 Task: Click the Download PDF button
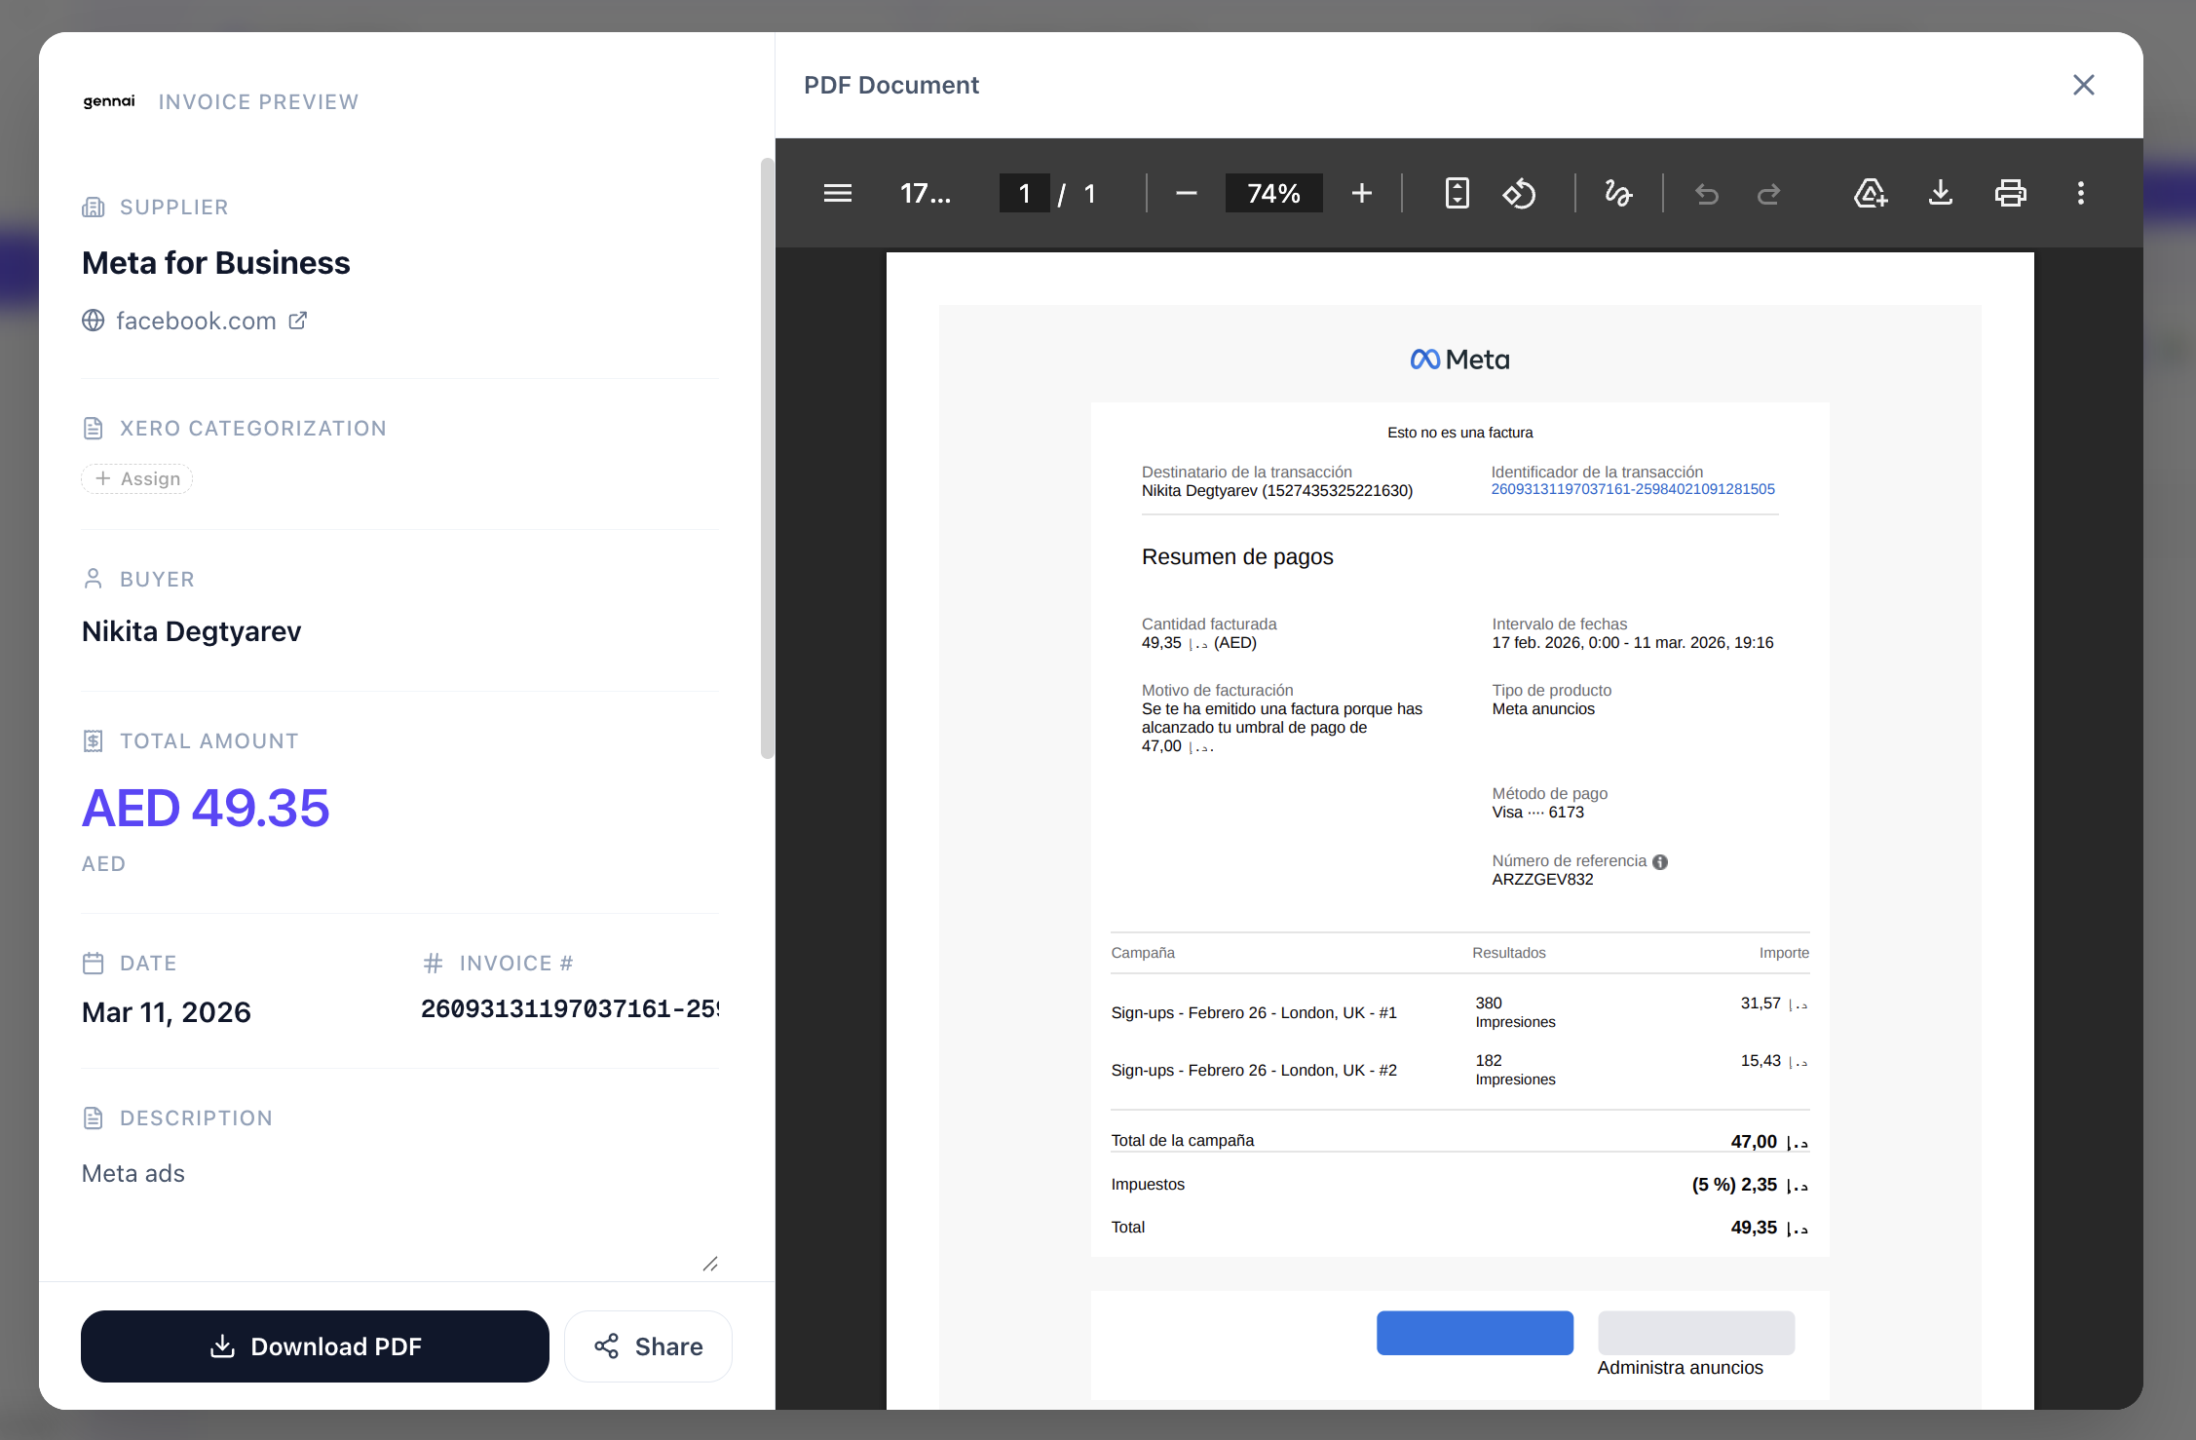[315, 1345]
